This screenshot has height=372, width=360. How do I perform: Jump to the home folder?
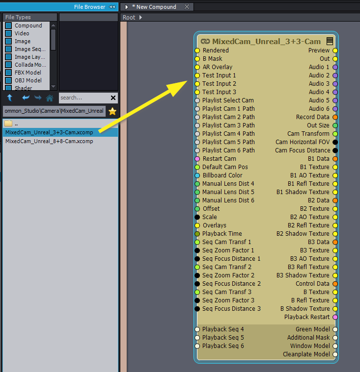click(x=50, y=98)
